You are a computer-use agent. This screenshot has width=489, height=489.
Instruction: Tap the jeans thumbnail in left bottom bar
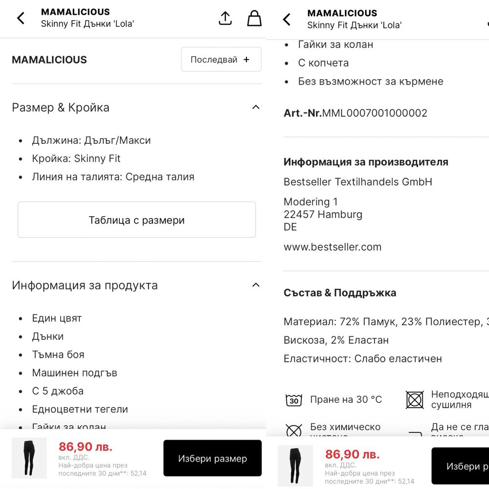(29, 458)
